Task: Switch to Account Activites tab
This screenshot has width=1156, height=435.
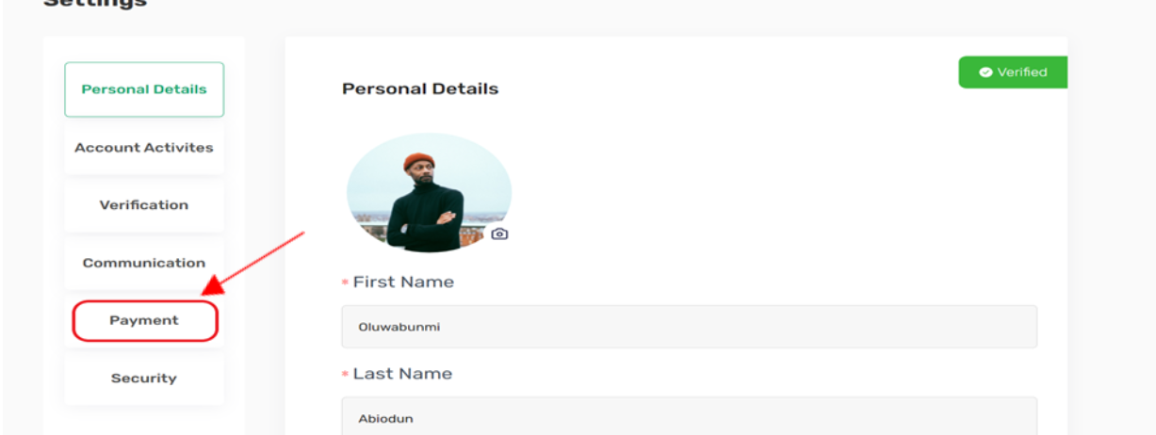Action: click(144, 148)
